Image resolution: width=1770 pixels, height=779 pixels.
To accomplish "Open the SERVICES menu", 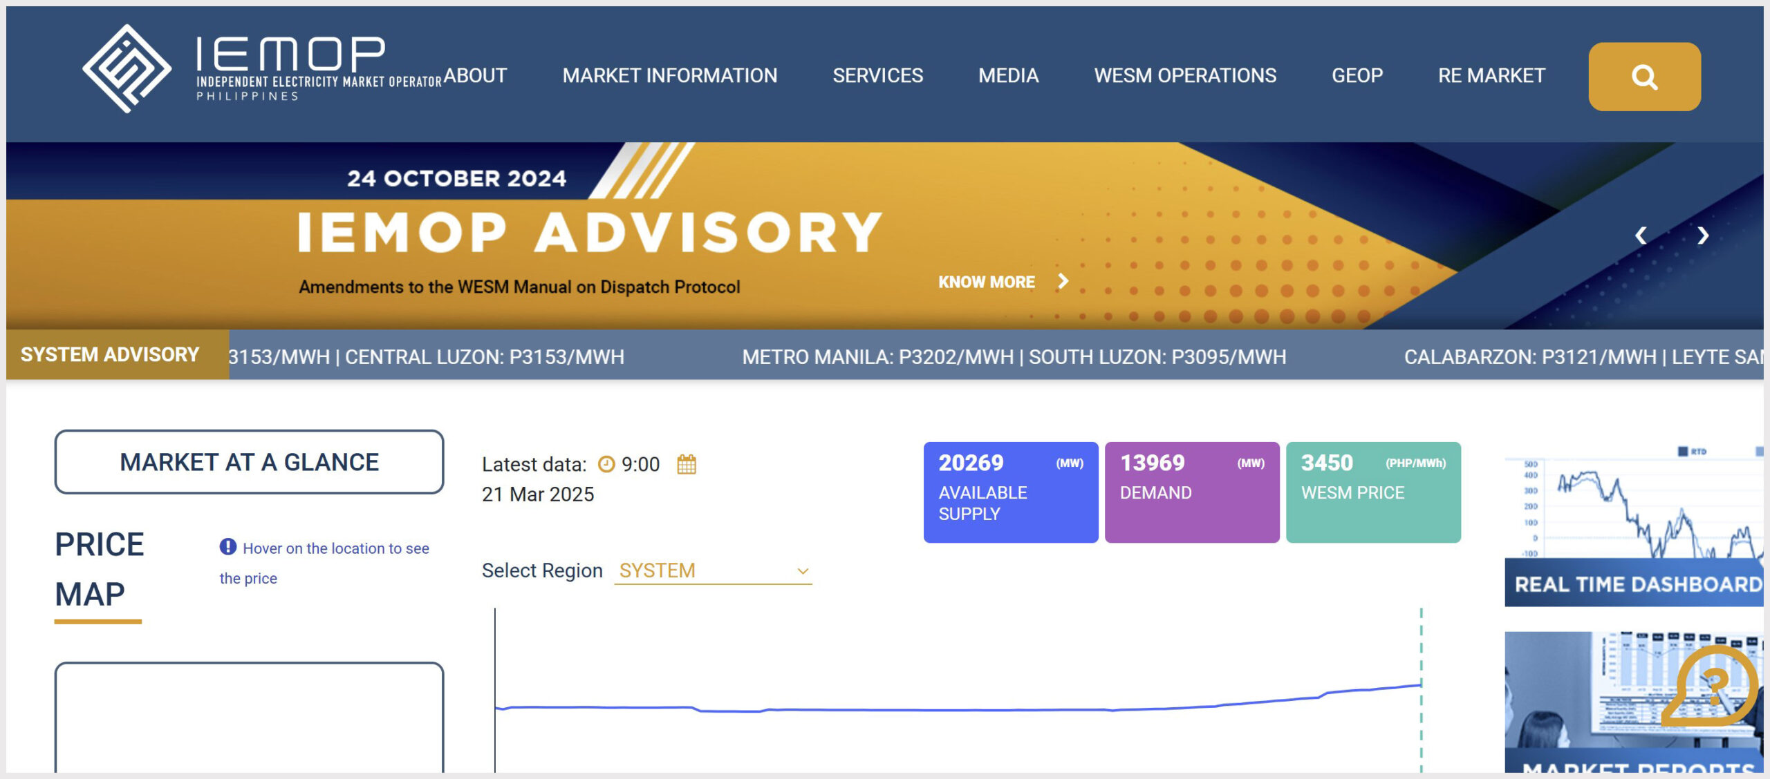I will click(x=877, y=75).
